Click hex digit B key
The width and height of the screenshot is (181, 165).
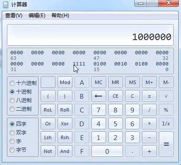click(x=82, y=96)
